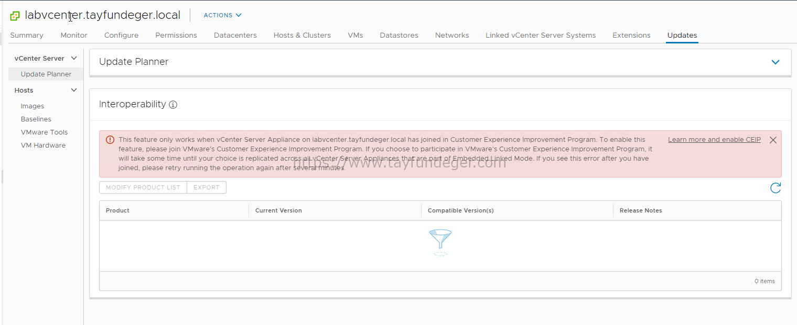Image resolution: width=797 pixels, height=325 pixels.
Task: Collapse the vCenter Server sidebar section
Action: 74,58
